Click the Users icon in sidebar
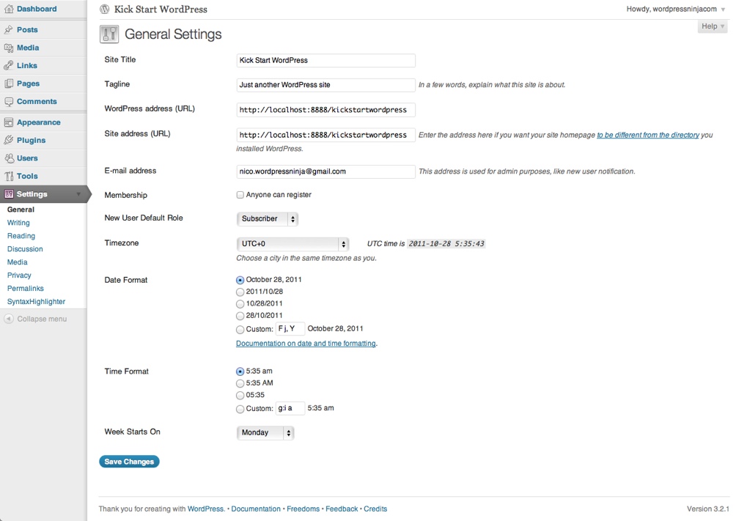This screenshot has width=736, height=521. (9, 158)
